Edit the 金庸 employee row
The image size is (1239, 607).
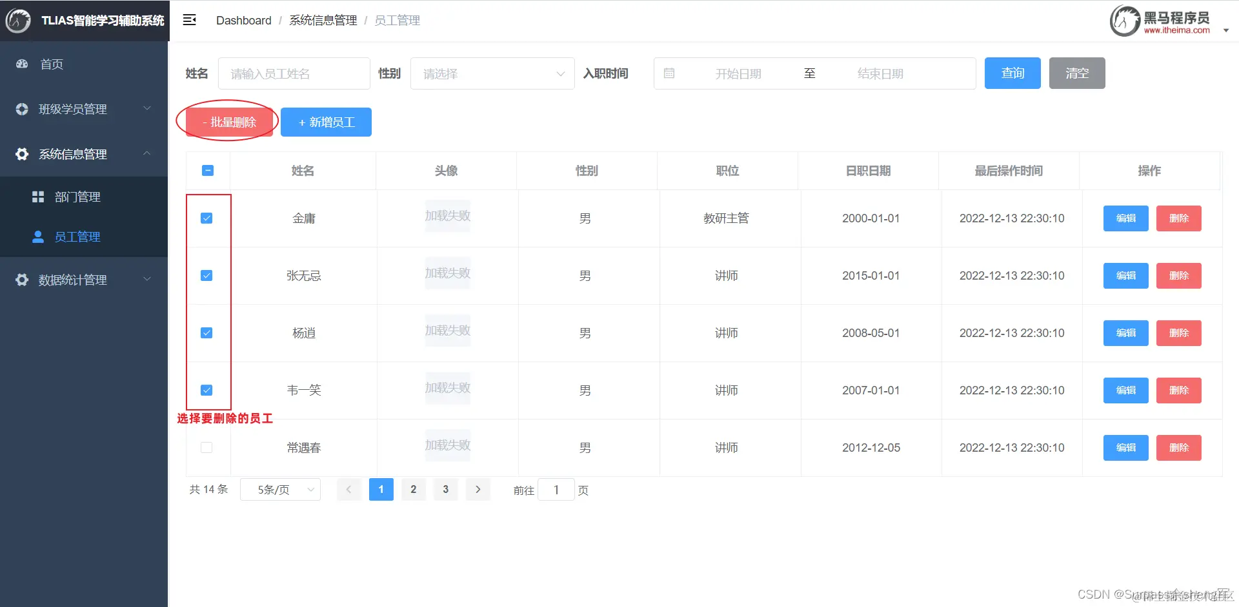pyautogui.click(x=1126, y=218)
